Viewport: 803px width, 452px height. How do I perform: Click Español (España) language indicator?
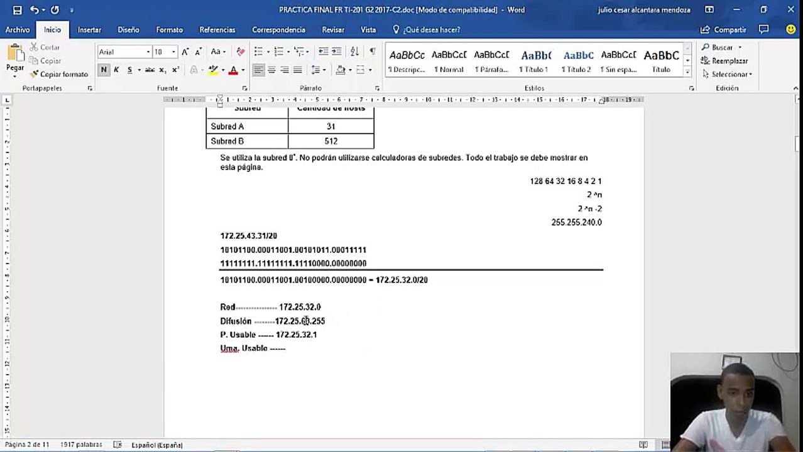(x=157, y=444)
